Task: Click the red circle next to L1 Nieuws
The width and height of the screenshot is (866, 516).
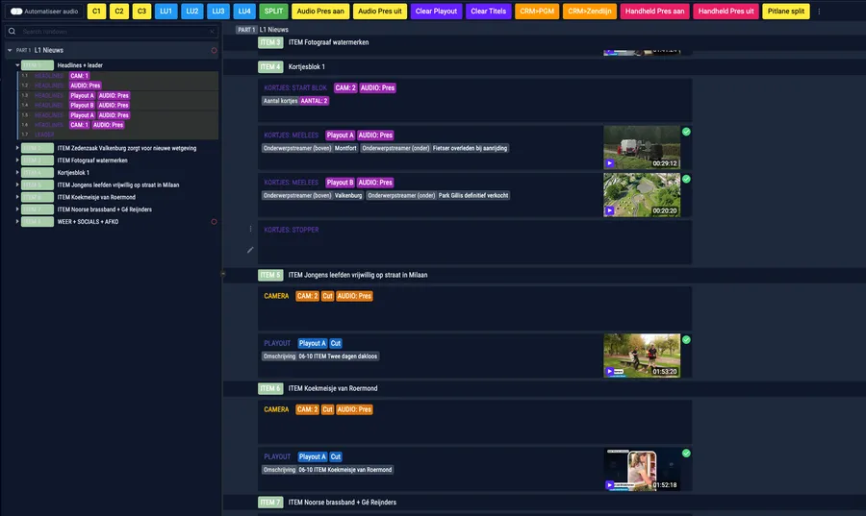Action: (214, 50)
